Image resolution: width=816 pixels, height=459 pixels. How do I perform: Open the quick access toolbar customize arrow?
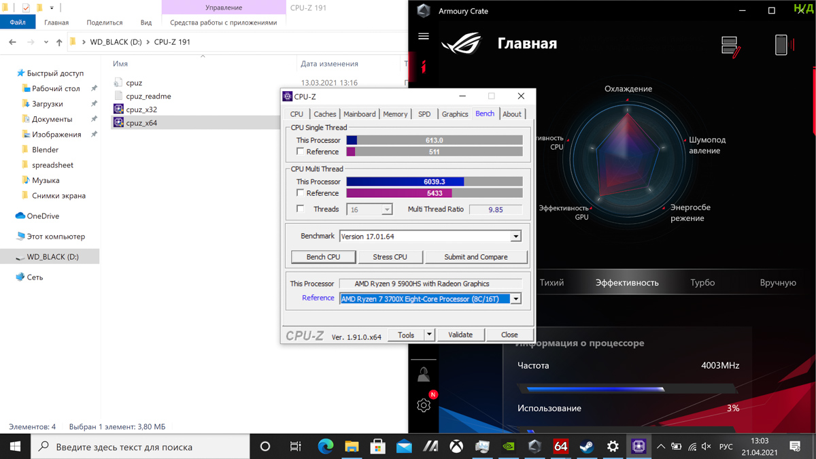(52, 8)
